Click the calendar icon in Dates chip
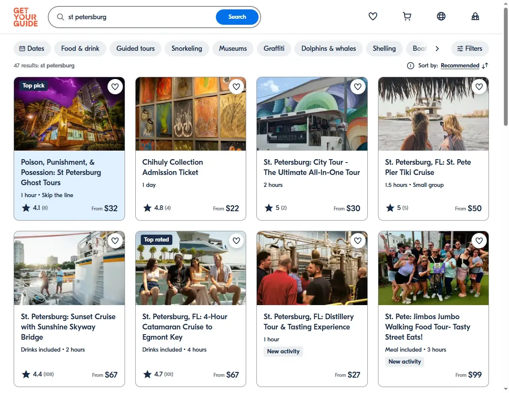 22,49
